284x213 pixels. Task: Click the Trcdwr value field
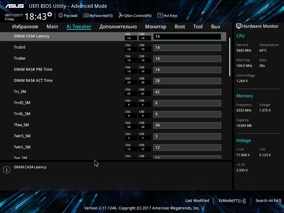pos(187,59)
